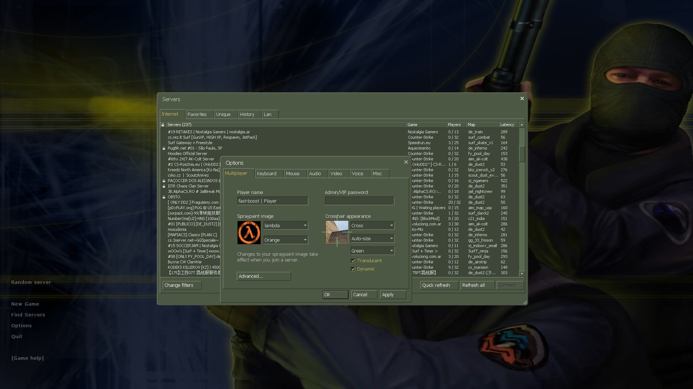Open the Advanced spraypaint settings
Screen dimensions: 693x389
(x=263, y=276)
